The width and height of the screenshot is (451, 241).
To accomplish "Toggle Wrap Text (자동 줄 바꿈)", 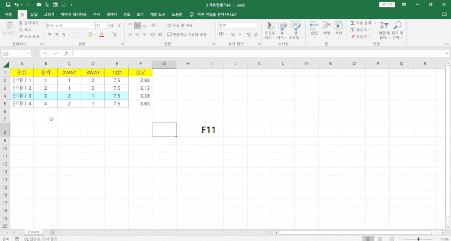I will point(180,25).
